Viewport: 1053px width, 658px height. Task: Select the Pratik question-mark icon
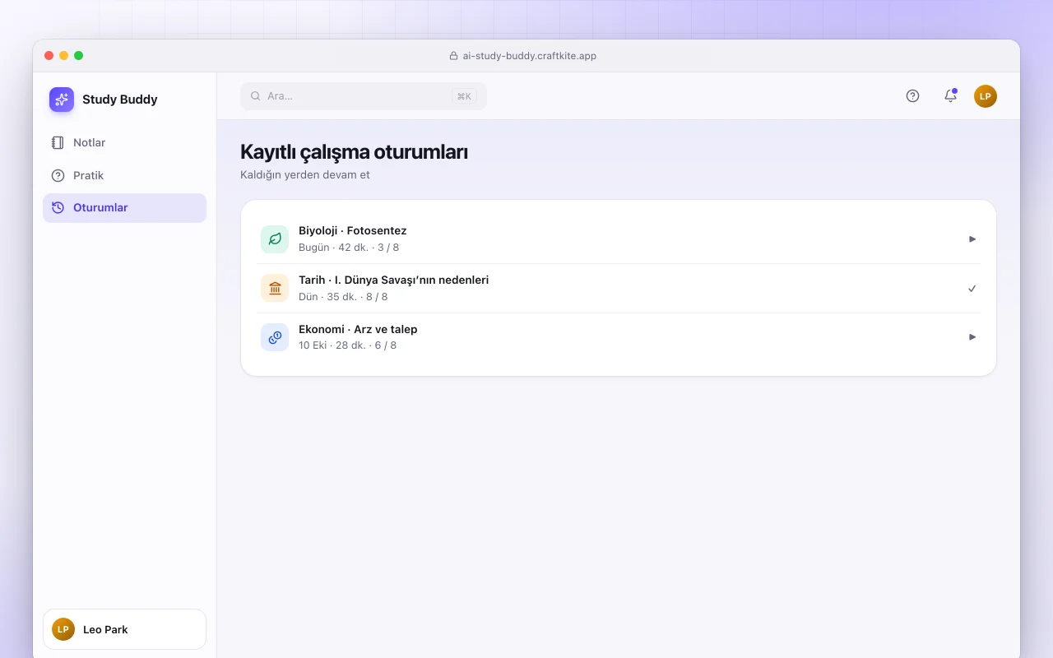click(58, 175)
